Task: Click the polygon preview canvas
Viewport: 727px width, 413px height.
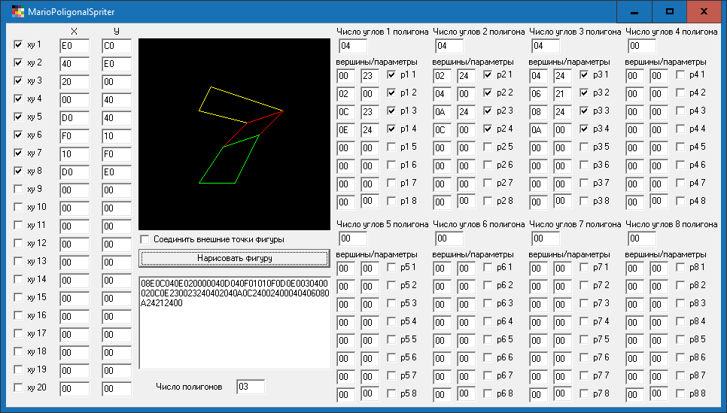Action: pos(235,134)
